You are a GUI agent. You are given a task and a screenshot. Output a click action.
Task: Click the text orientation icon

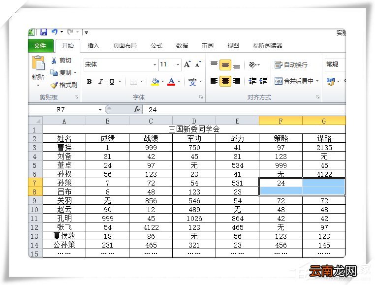pos(253,64)
